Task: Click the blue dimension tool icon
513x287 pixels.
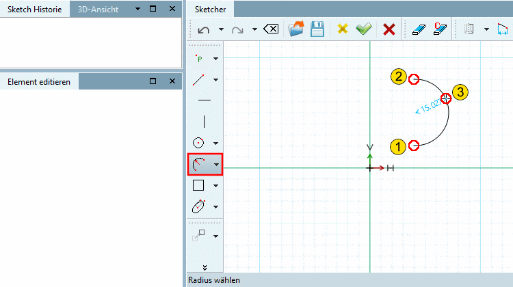Action: (x=503, y=29)
